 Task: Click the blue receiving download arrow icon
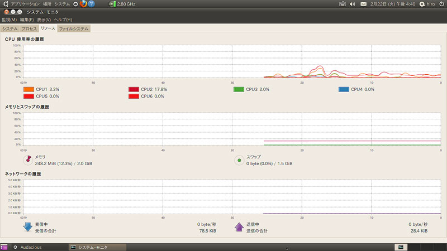pos(28,227)
